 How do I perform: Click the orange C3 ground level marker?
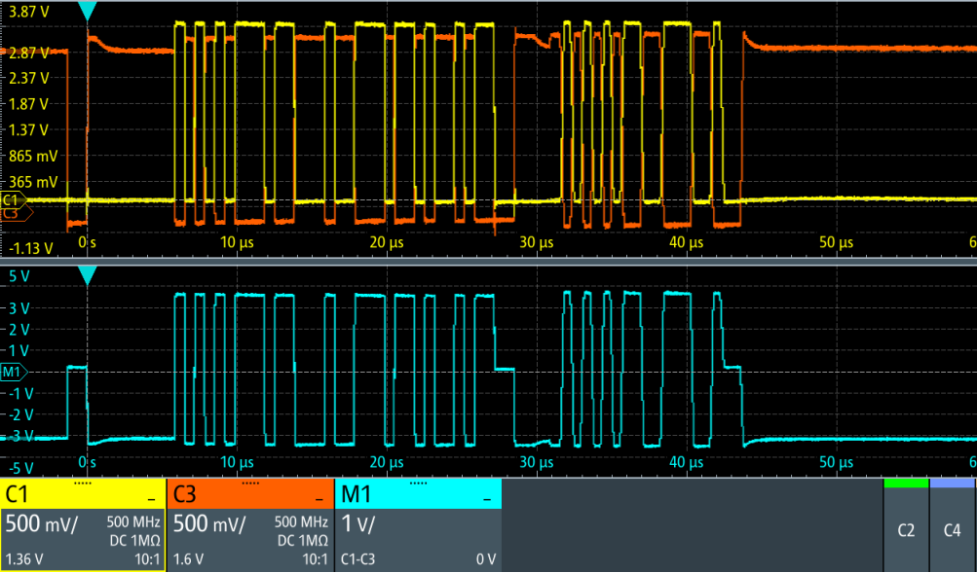14,212
